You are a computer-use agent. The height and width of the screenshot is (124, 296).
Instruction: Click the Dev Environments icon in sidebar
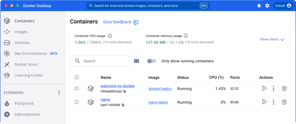point(7,54)
